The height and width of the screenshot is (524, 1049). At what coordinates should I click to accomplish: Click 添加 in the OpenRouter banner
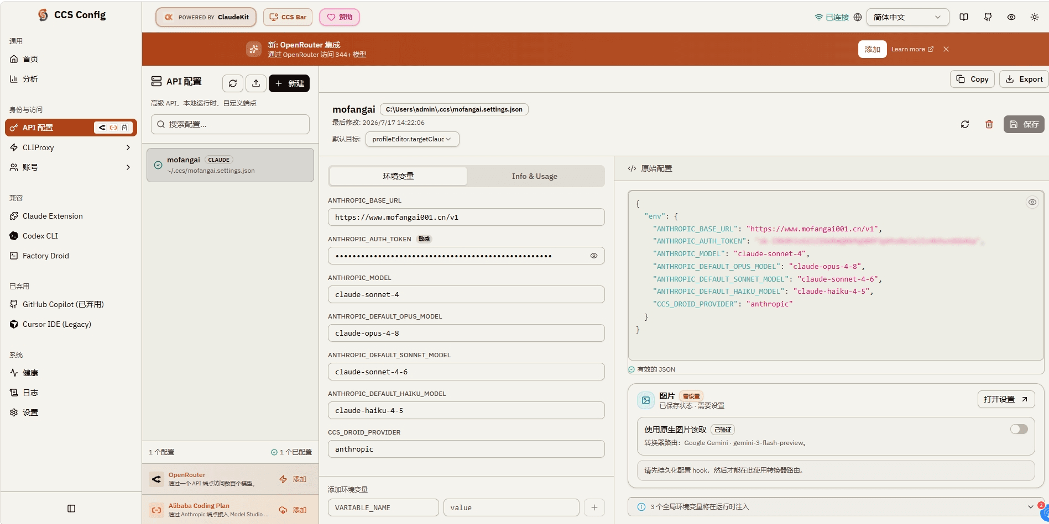click(x=872, y=49)
